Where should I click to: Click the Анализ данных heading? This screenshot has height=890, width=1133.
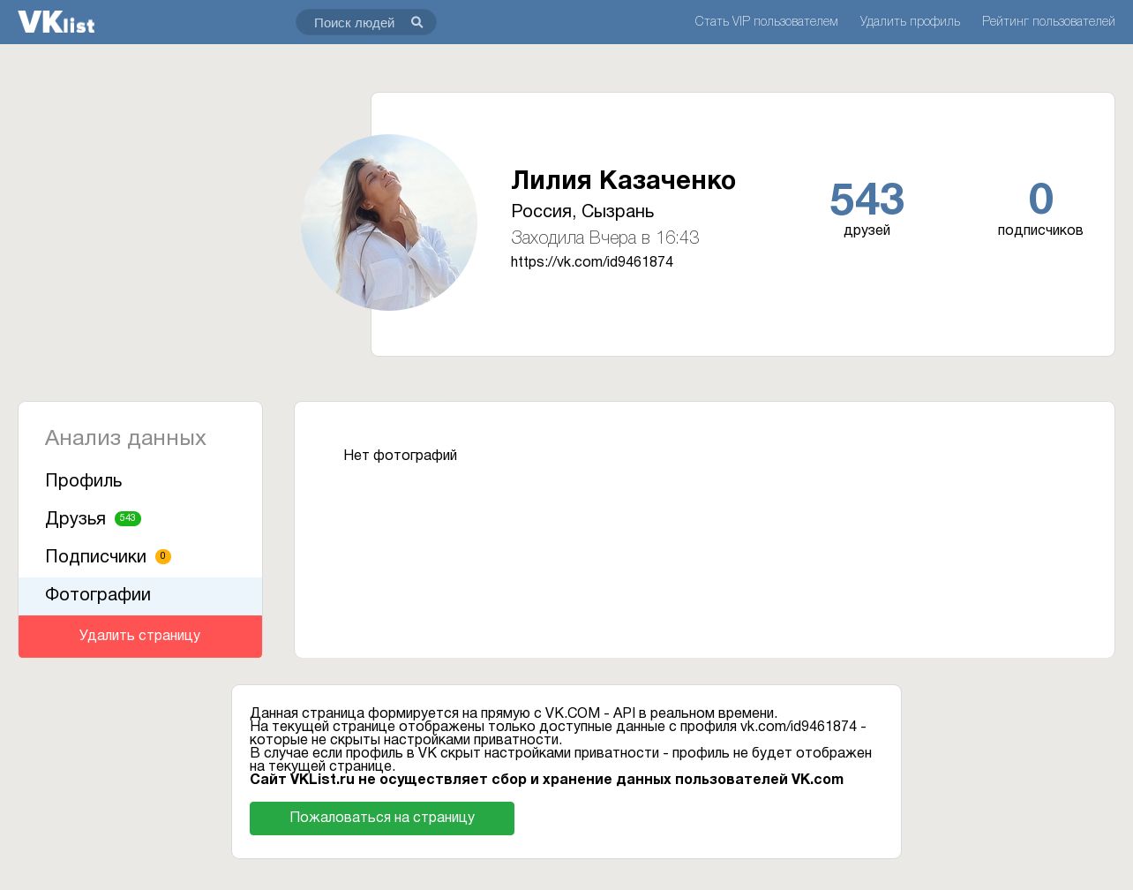point(125,438)
